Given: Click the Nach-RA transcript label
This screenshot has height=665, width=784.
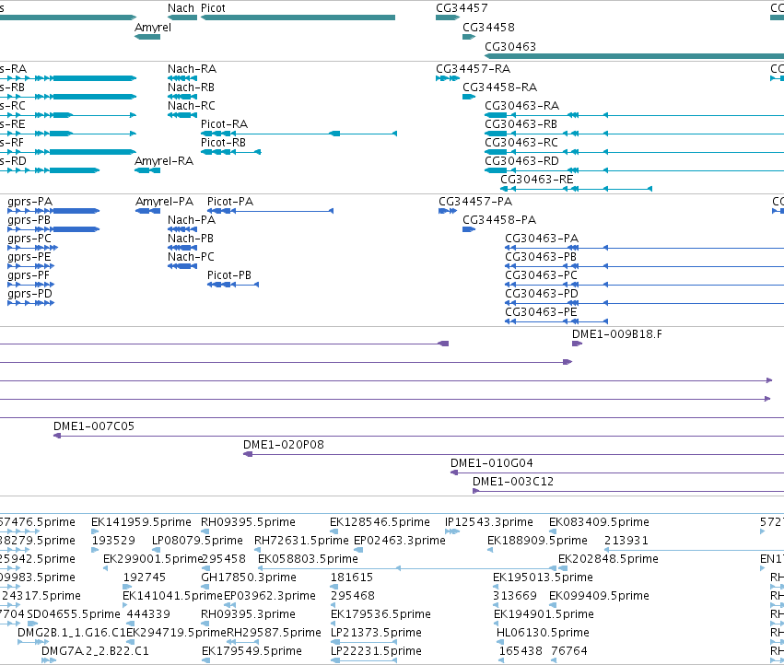Looking at the screenshot, I should coord(192,69).
